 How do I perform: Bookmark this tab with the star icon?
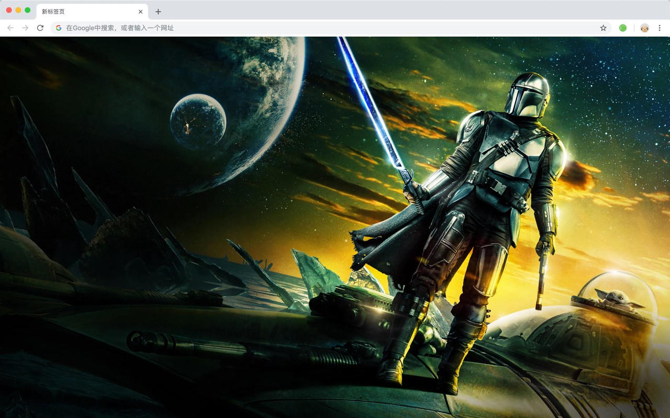pos(603,28)
